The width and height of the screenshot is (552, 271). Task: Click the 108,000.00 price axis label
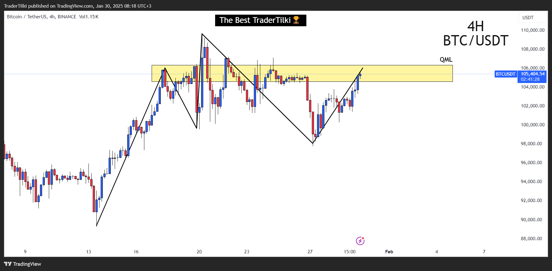coord(532,49)
